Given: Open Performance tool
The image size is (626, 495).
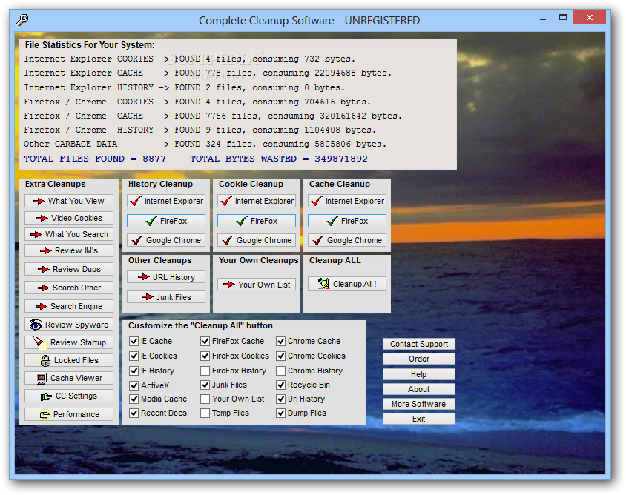Looking at the screenshot, I should click(69, 414).
